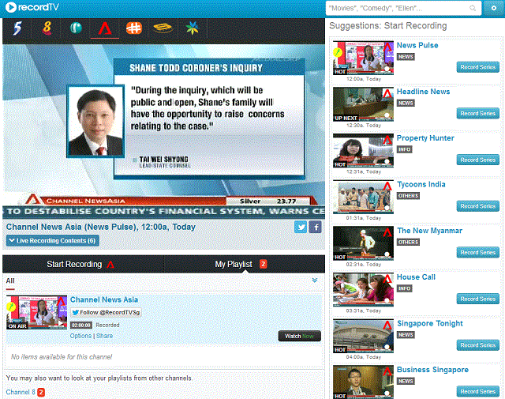Open Options for the recorded item

(x=80, y=336)
